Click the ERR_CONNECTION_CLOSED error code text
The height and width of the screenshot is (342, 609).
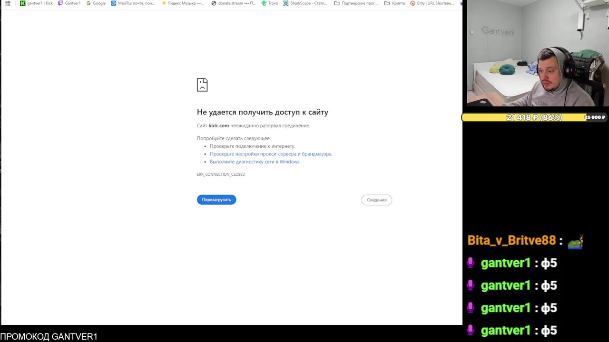pos(221,174)
